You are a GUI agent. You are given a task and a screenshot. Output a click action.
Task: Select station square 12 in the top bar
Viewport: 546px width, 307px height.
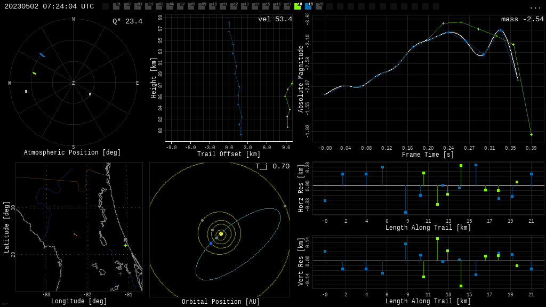click(x=234, y=6)
